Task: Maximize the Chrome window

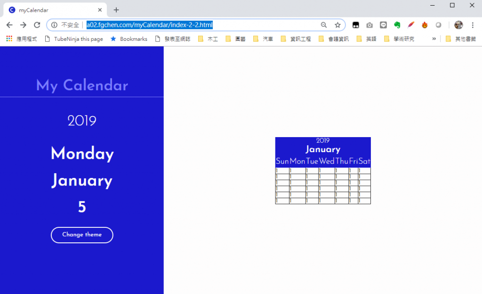Action: coord(452,5)
